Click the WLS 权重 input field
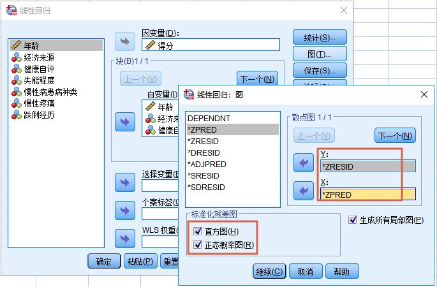 tap(159, 242)
